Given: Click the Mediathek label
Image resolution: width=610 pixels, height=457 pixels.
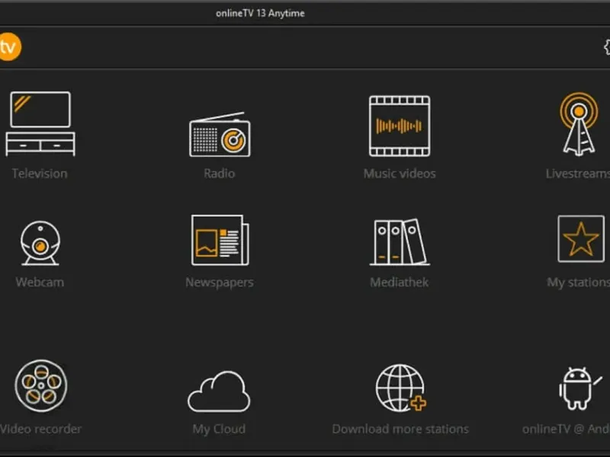Looking at the screenshot, I should pyautogui.click(x=399, y=282).
